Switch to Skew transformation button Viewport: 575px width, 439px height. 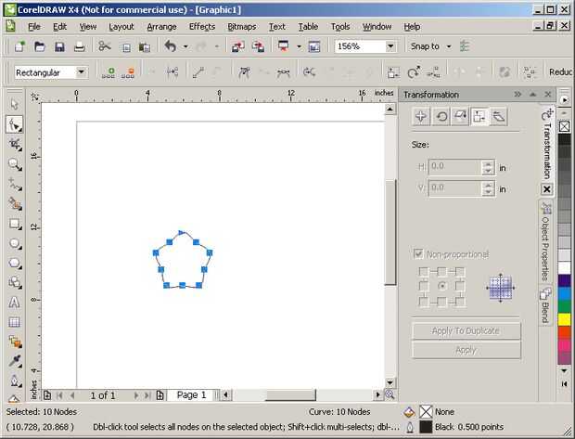click(499, 117)
